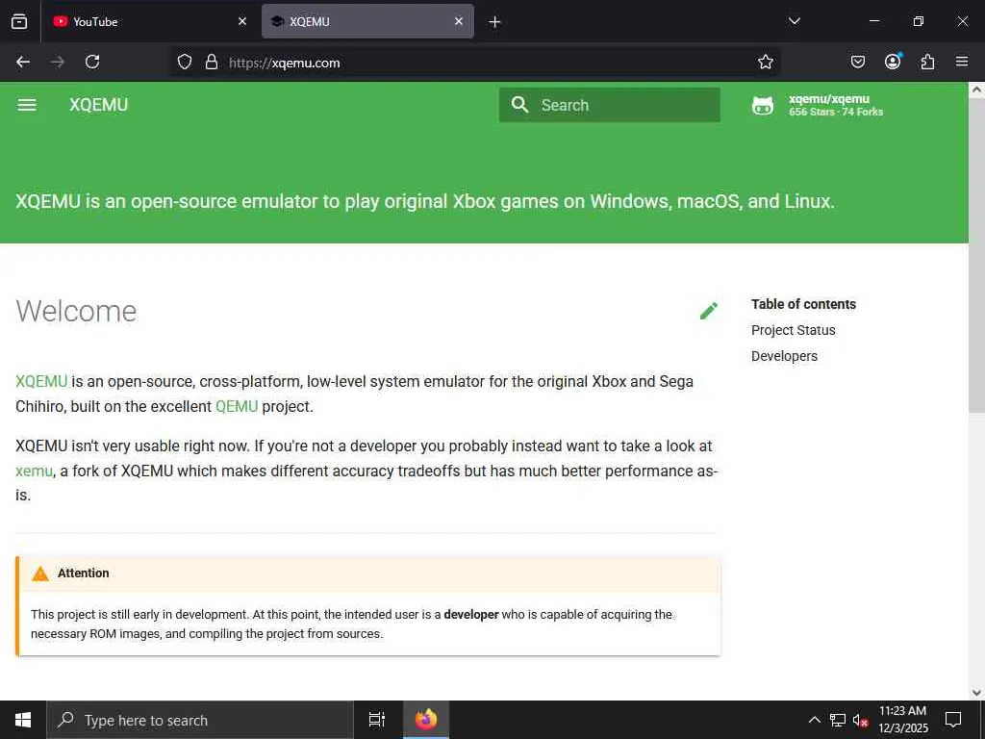
Task: Open the Windows Start menu
Action: tap(23, 720)
